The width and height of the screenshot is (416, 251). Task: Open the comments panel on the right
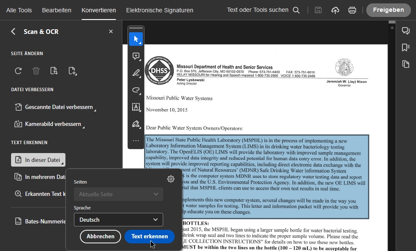click(405, 30)
